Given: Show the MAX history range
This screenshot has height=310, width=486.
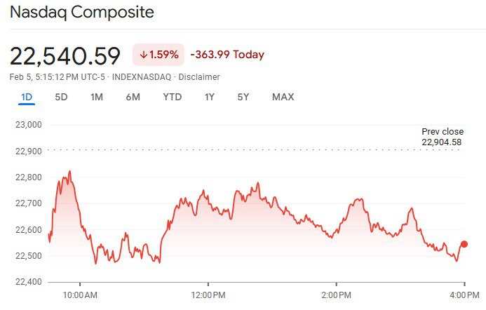Looking at the screenshot, I should 283,97.
